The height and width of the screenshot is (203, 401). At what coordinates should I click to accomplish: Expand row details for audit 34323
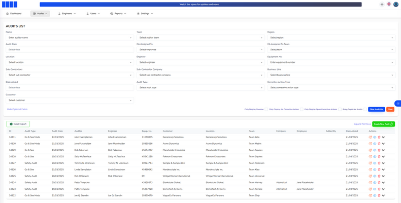(x=383, y=189)
